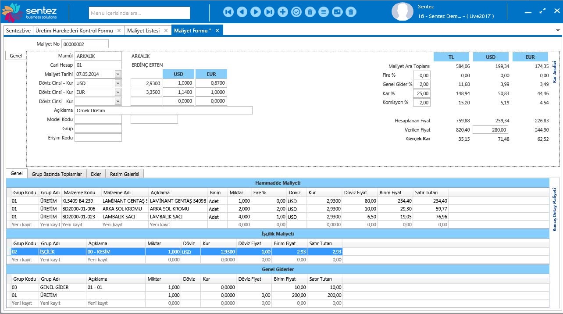Screen dimensions: 563x314
Task: Click the Komisyon % input box
Action: pyautogui.click(x=422, y=103)
